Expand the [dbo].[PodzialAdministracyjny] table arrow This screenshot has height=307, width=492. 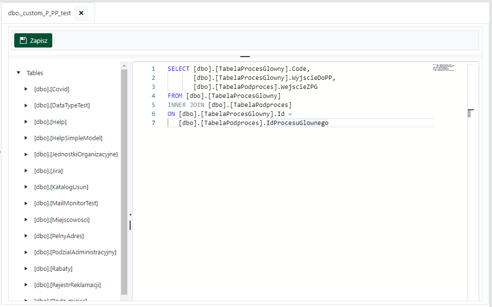(x=26, y=252)
